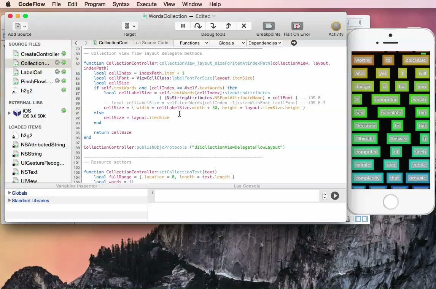436x289 pixels.
Task: Open the File menu
Action: coord(56,4)
